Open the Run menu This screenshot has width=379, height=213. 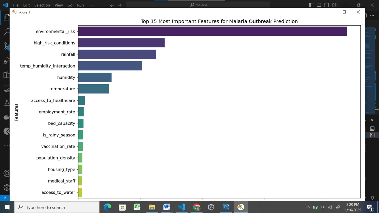[80, 5]
